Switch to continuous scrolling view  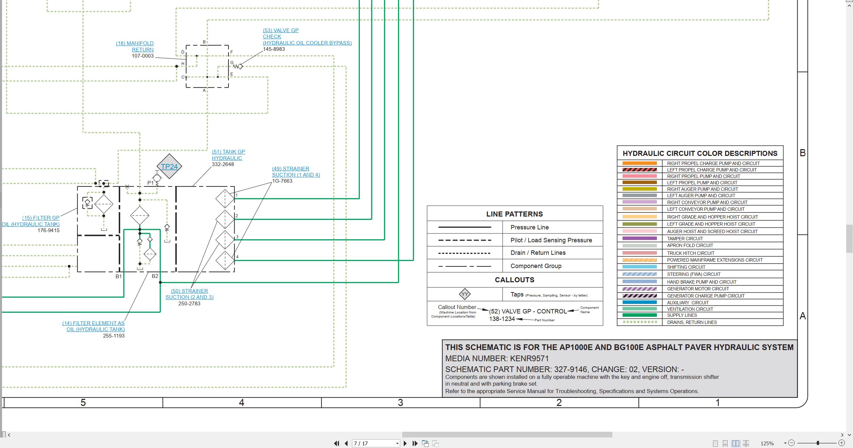point(725,443)
